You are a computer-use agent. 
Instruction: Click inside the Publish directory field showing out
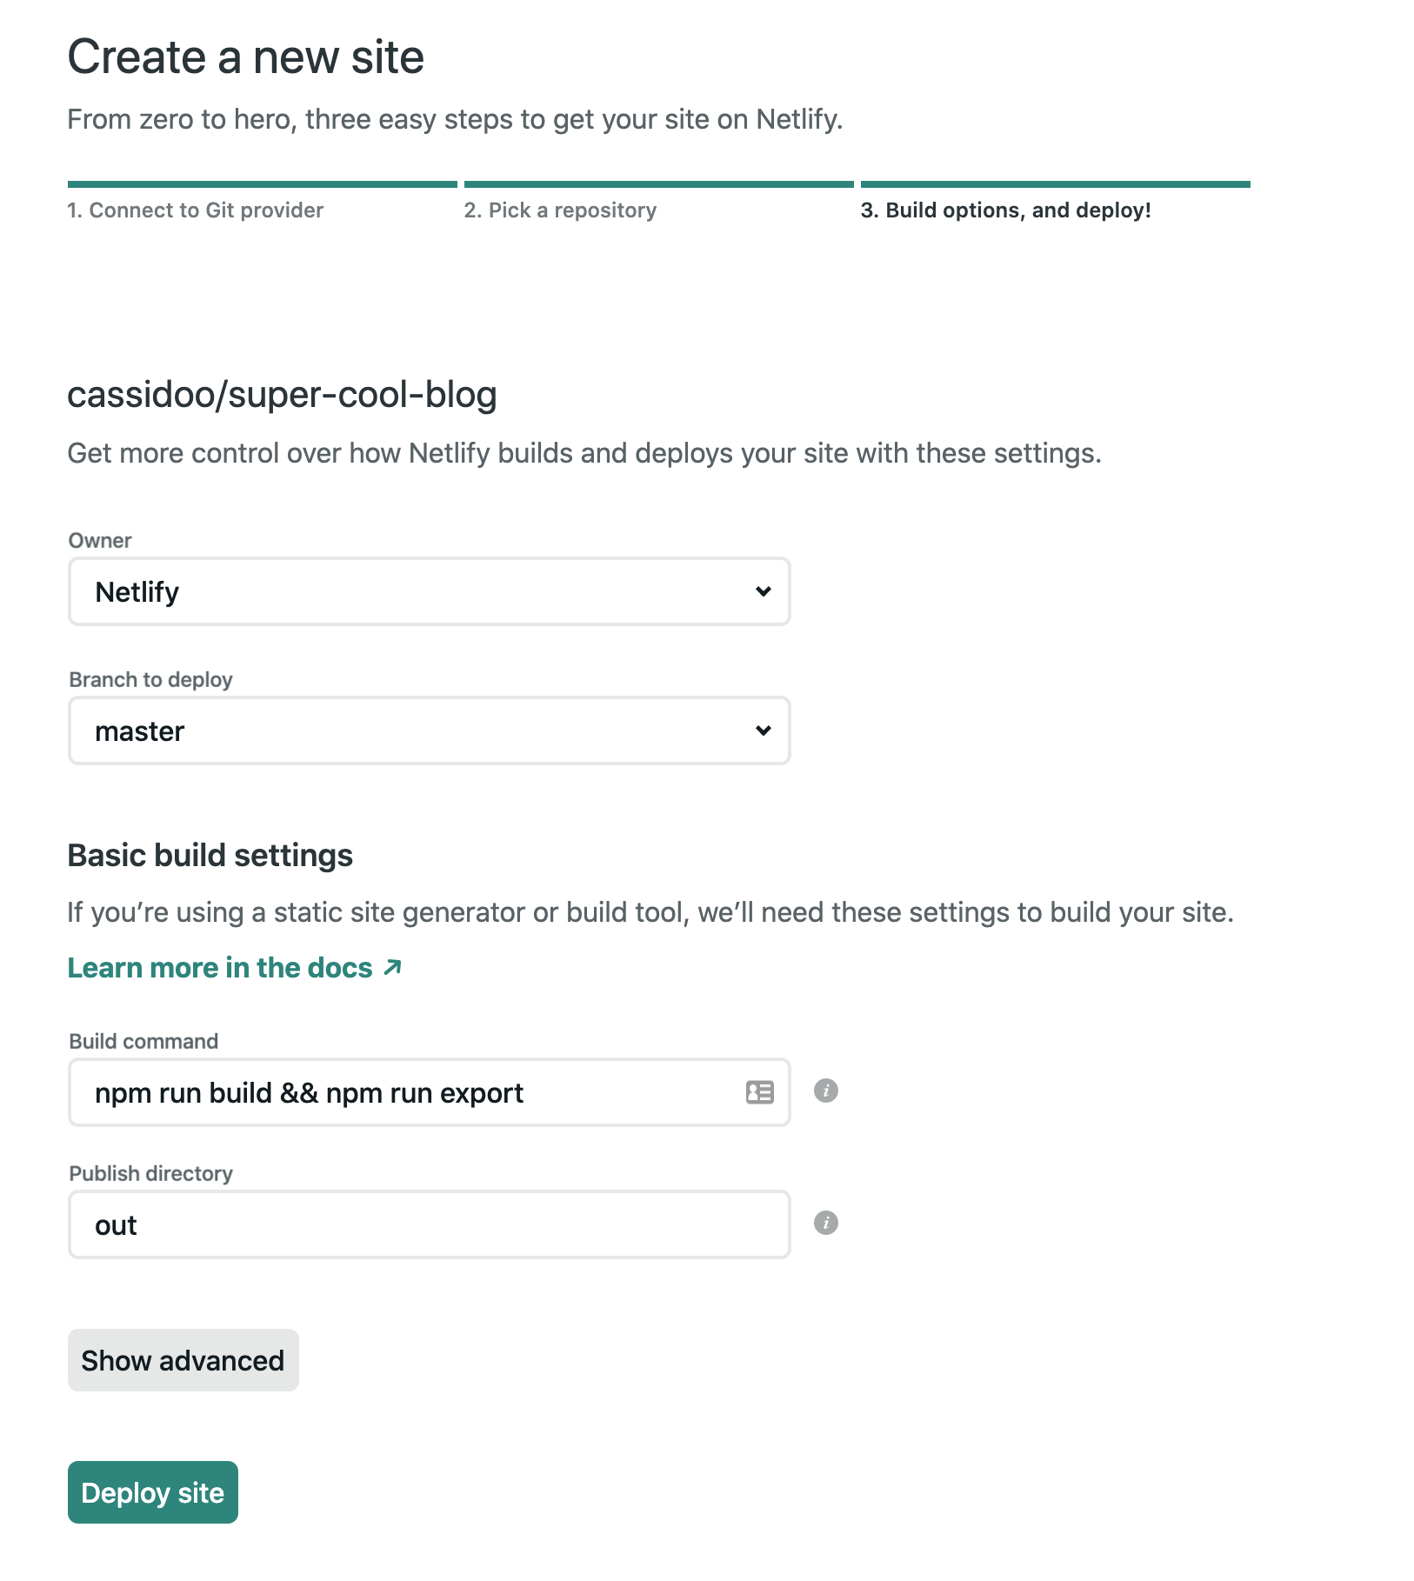(391, 1224)
